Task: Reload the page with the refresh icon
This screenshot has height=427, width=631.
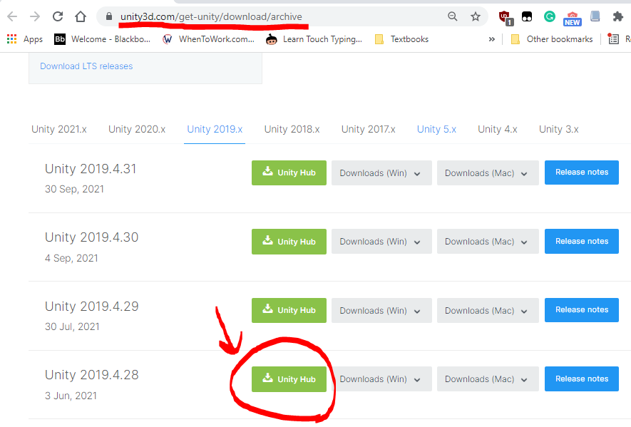Action: (58, 16)
